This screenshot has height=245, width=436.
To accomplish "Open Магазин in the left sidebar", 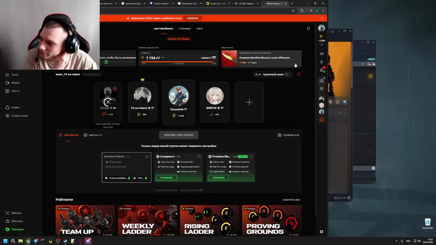I will [x=14, y=221].
